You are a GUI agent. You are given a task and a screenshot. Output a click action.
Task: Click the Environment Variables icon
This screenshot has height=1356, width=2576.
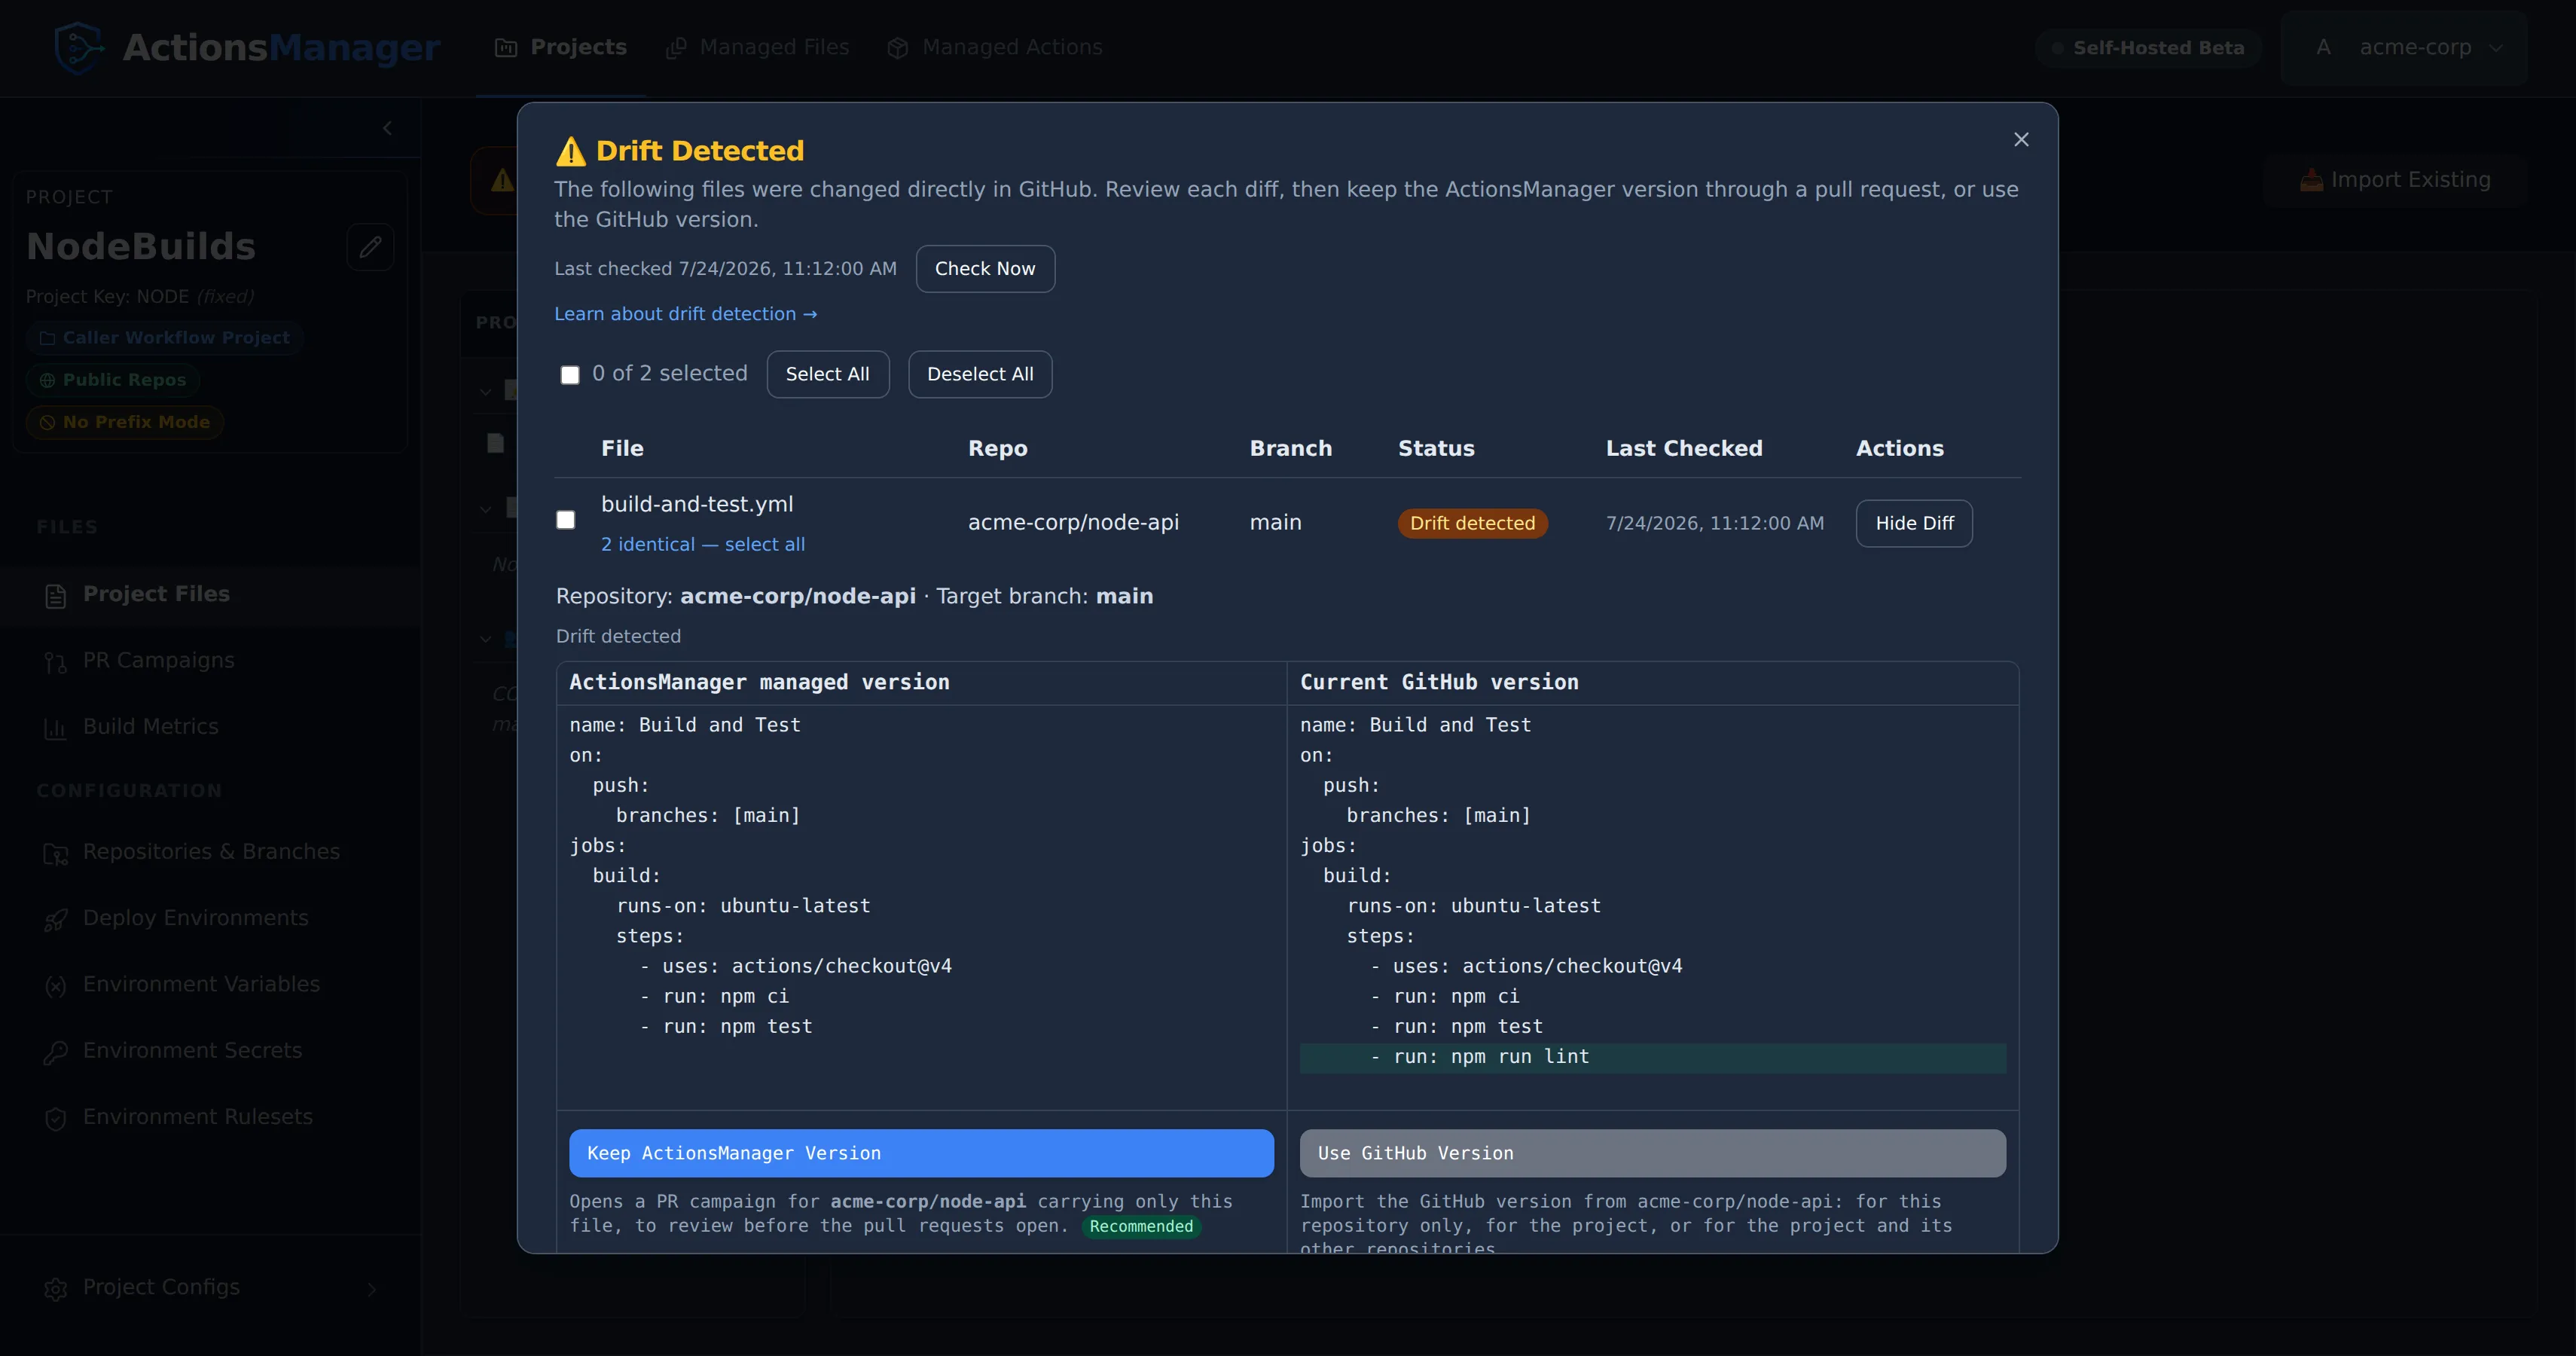[x=56, y=986]
